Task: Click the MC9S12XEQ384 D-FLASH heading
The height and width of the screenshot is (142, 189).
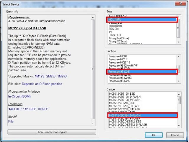Action: (x=27, y=28)
